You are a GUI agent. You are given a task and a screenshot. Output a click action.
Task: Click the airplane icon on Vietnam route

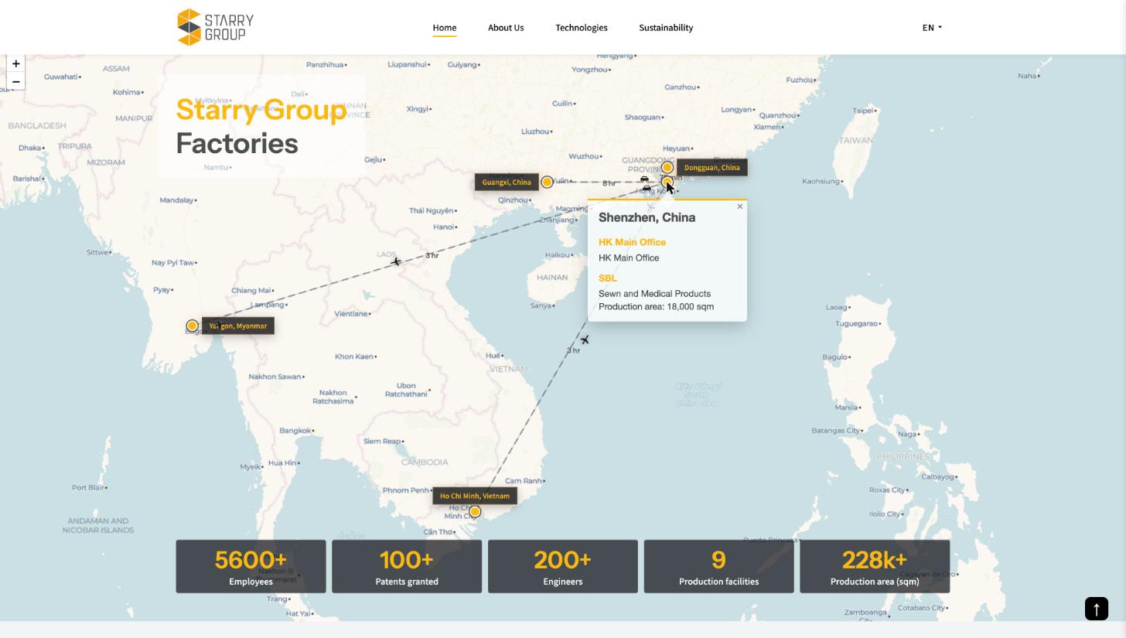coord(585,339)
